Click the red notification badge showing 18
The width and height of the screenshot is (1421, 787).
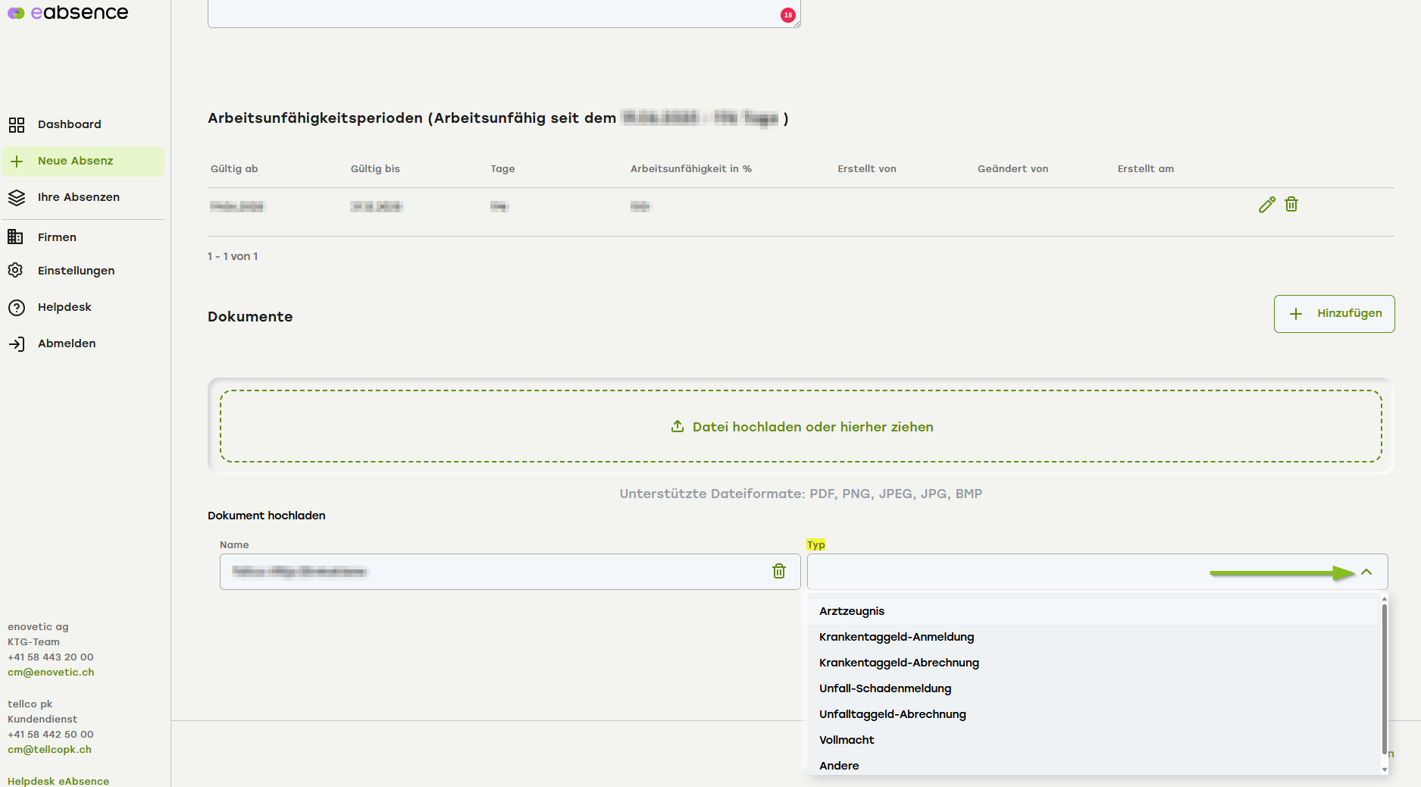(787, 15)
